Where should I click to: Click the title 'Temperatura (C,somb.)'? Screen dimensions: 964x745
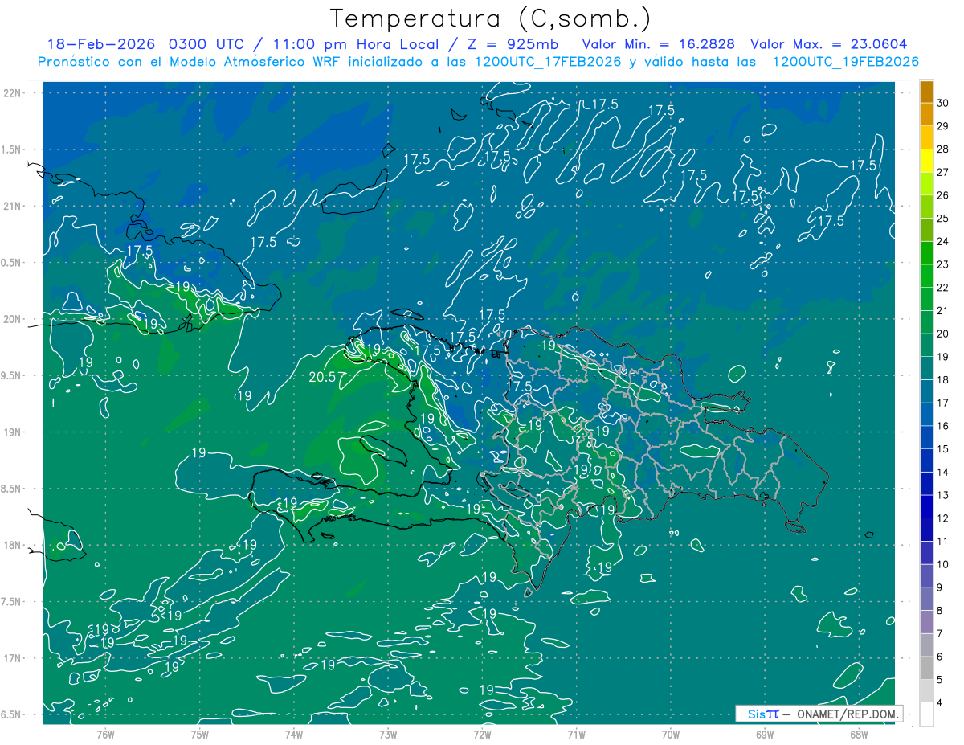point(491,18)
